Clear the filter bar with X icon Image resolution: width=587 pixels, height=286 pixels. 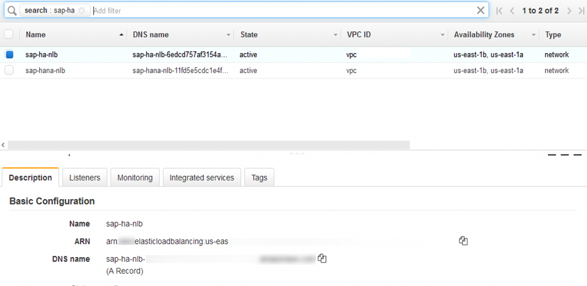click(480, 10)
